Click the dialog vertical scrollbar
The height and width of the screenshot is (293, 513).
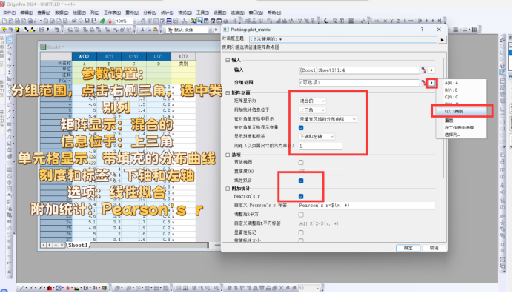(x=443, y=118)
